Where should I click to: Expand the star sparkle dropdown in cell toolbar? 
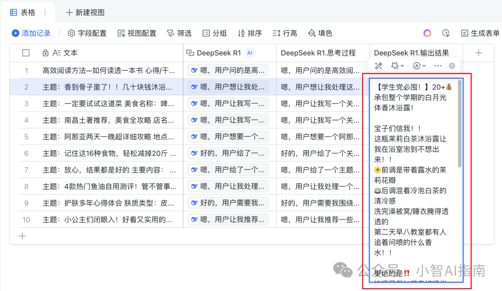397,66
